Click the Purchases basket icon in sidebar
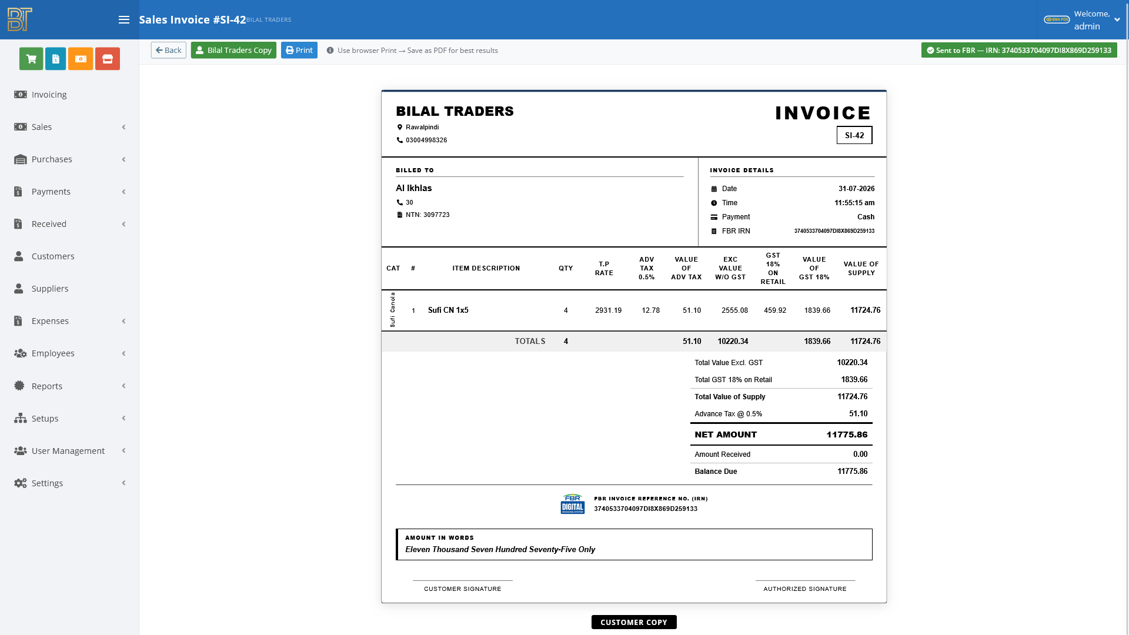The height and width of the screenshot is (635, 1129). pos(21,159)
